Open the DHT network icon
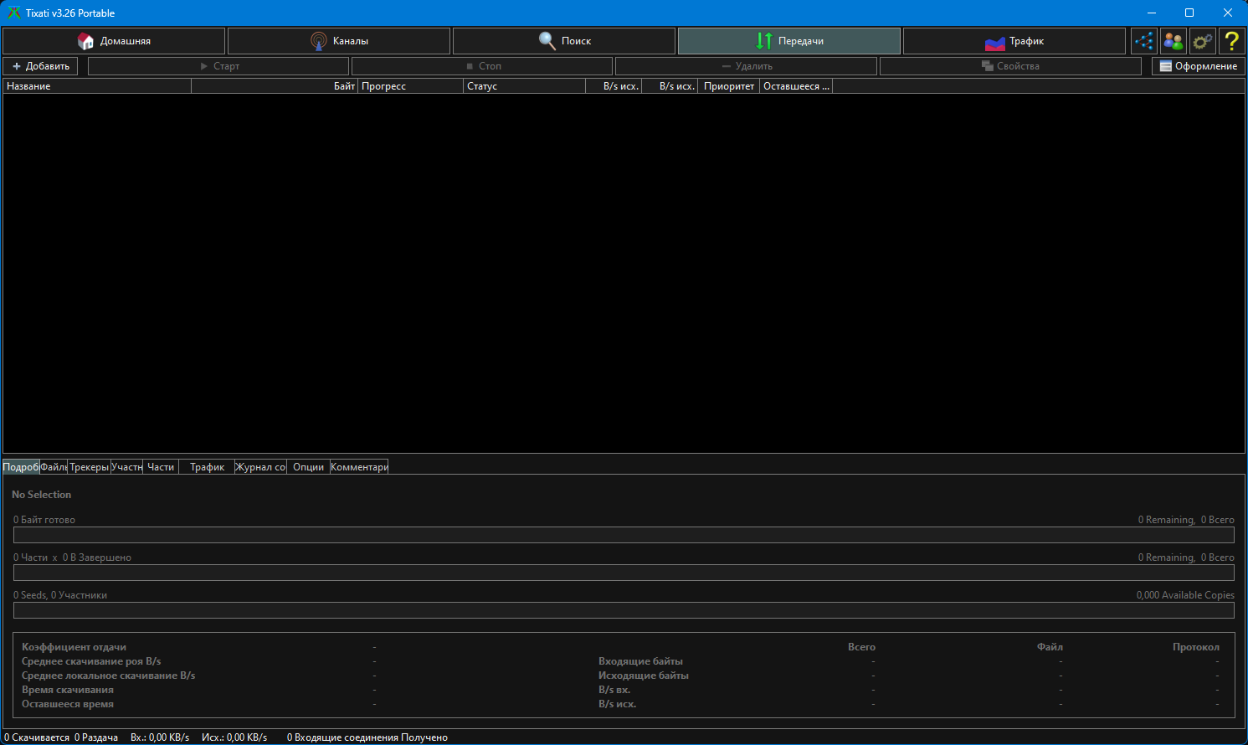This screenshot has width=1248, height=745. point(1143,41)
